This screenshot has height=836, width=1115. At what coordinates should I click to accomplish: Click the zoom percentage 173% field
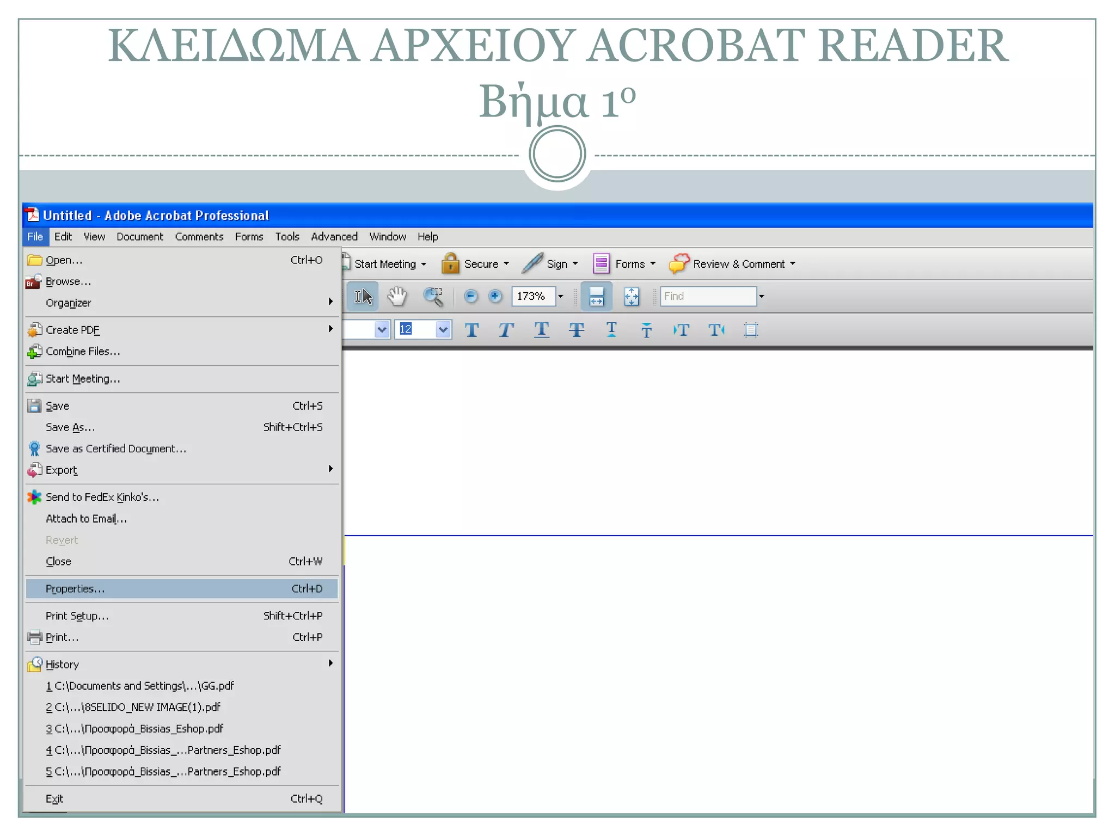tap(534, 297)
